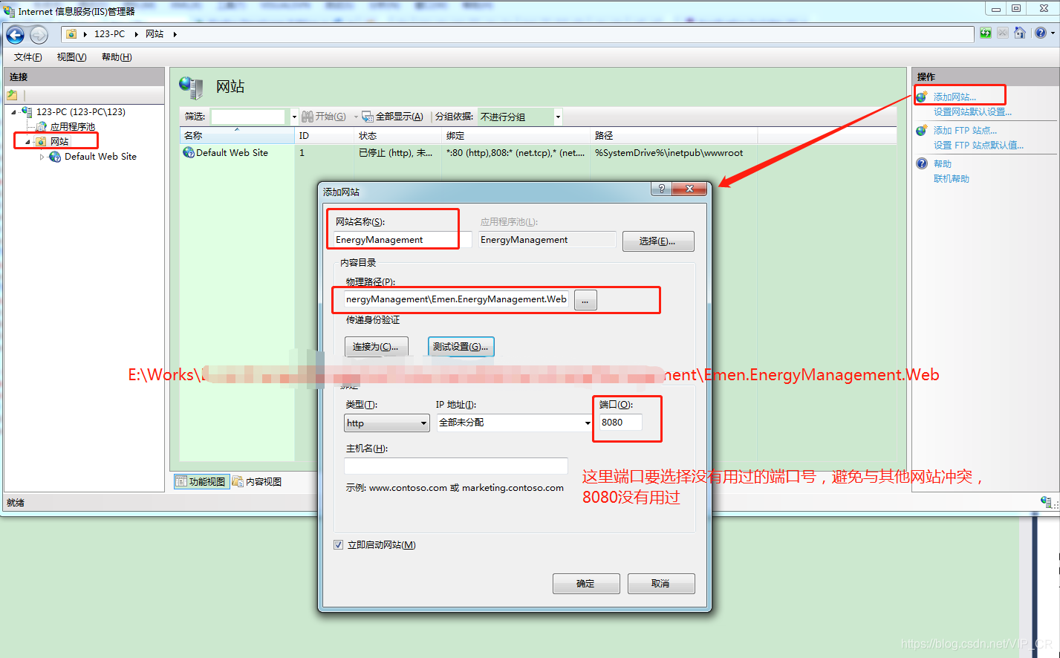Click the 选择(E)... button
1060x658 pixels.
[x=658, y=241]
